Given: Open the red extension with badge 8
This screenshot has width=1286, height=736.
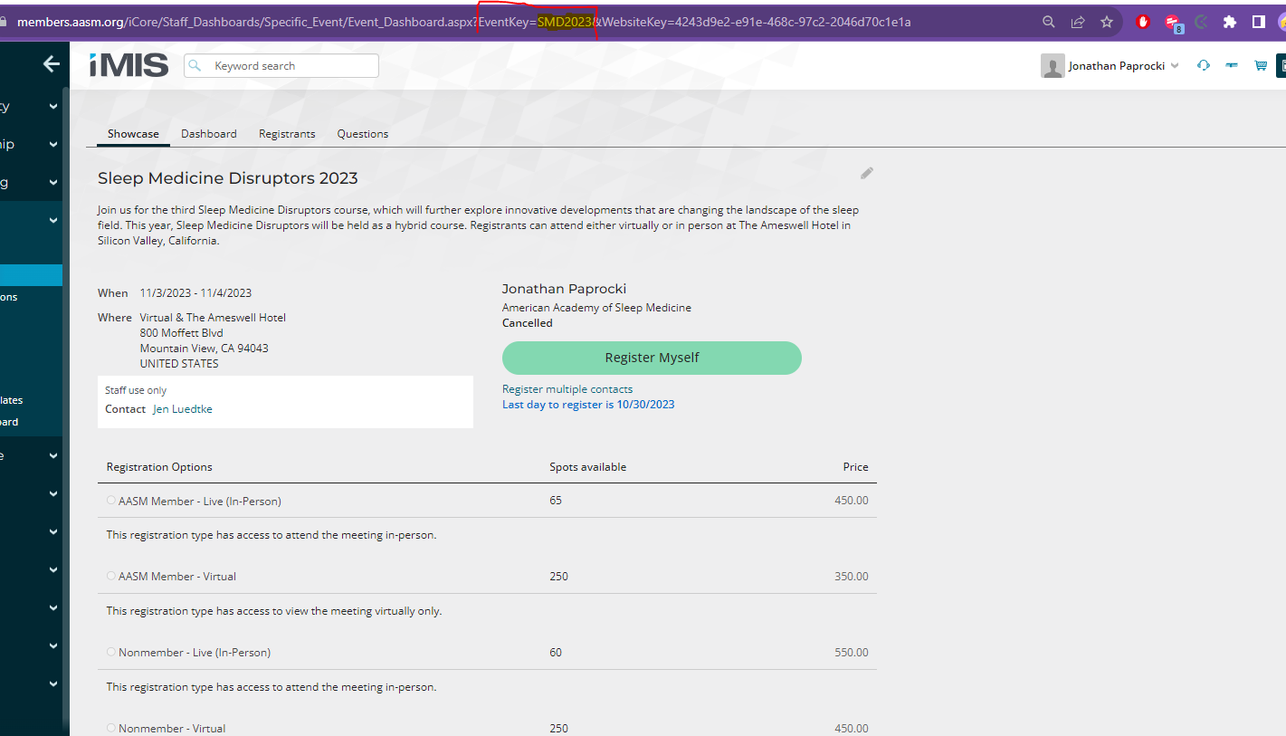Looking at the screenshot, I should coord(1173,23).
